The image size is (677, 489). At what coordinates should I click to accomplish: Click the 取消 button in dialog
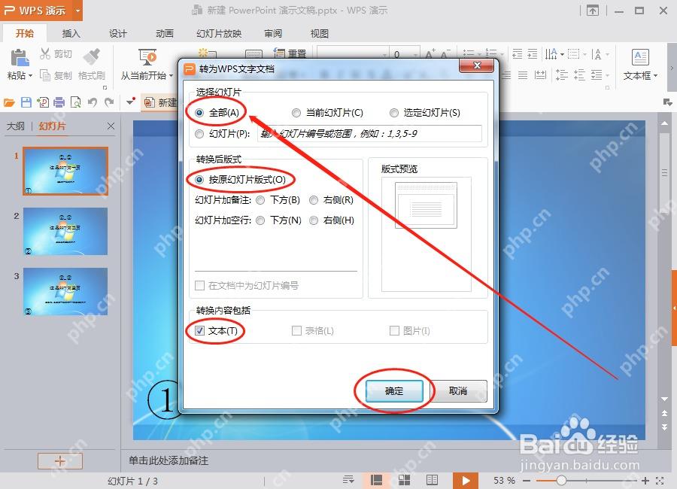point(458,391)
